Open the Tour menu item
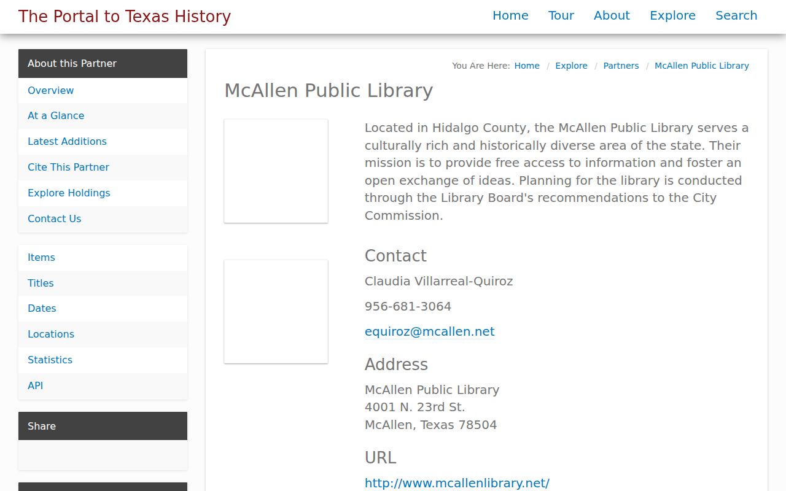Screen dimensions: 786x491 (561, 15)
